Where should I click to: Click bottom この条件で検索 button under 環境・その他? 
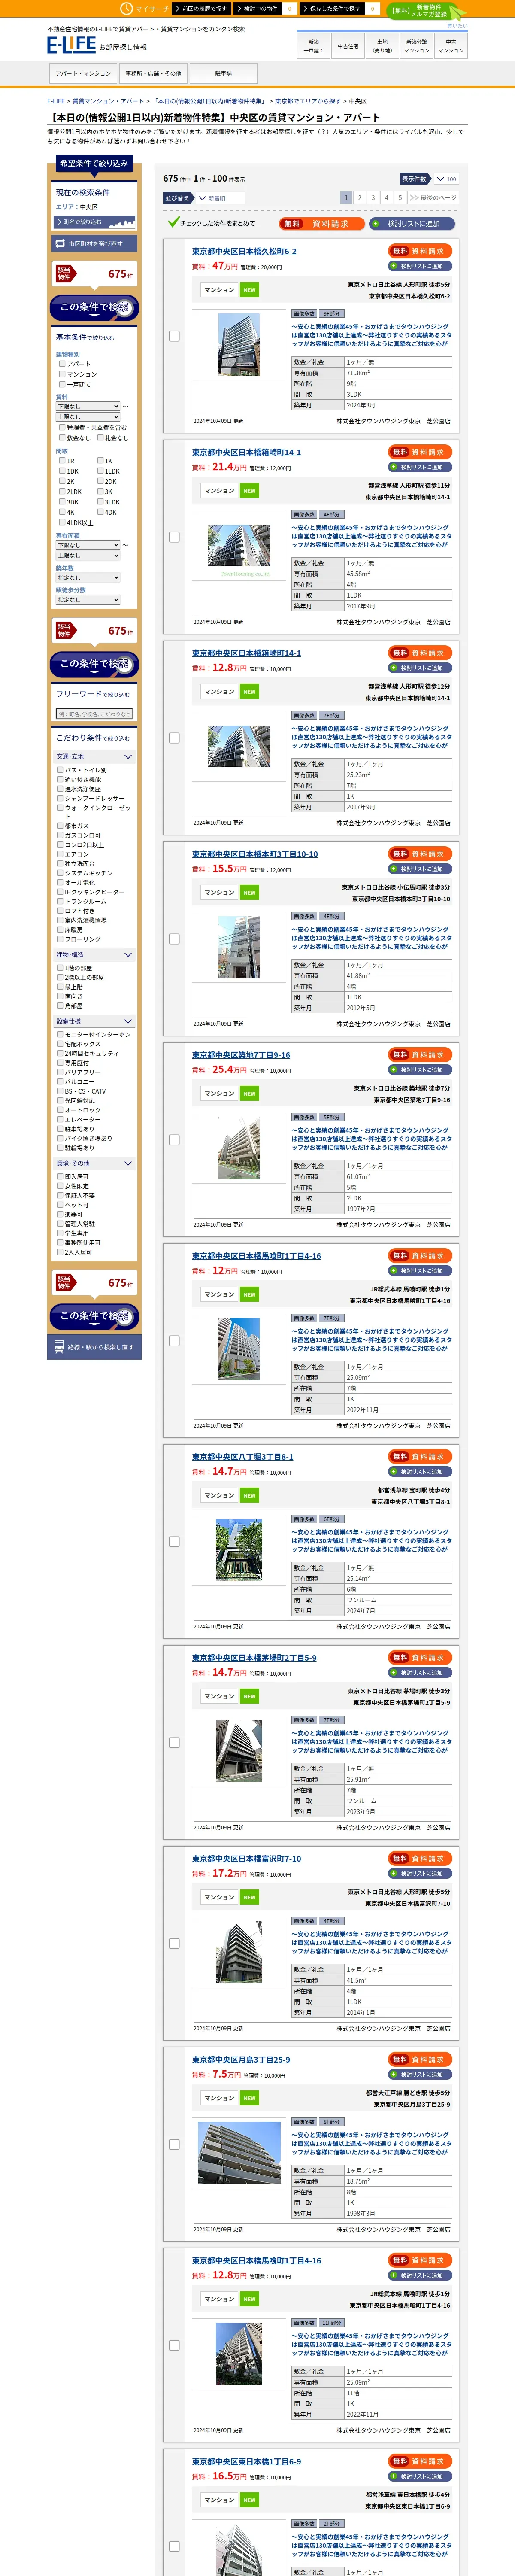(95, 1317)
